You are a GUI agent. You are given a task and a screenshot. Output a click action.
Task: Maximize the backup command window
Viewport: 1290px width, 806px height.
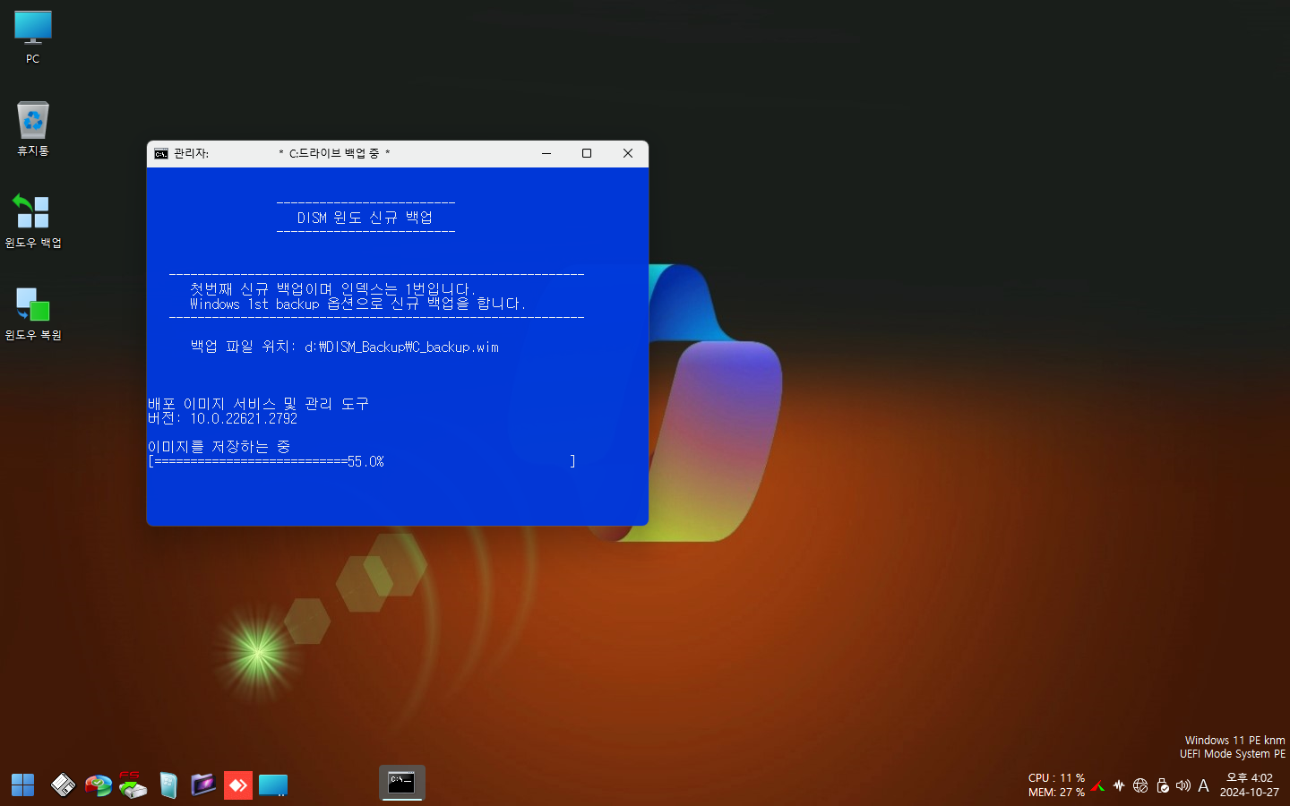coord(587,153)
